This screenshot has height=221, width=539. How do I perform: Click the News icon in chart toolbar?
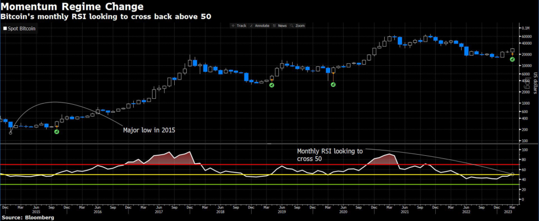pos(274,25)
